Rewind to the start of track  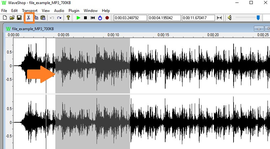tap(93, 18)
